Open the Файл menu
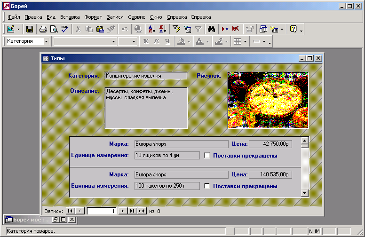This screenshot has width=365, height=237. (x=14, y=17)
